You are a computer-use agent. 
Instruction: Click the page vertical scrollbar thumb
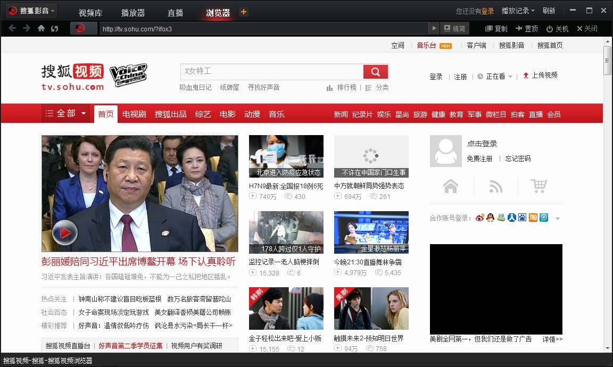click(607, 61)
